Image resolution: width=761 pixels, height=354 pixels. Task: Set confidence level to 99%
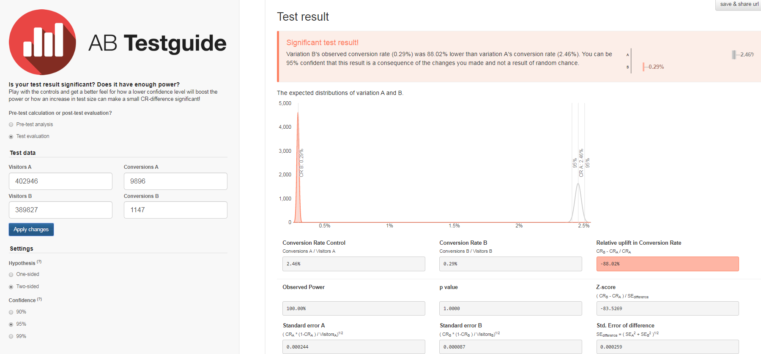pyautogui.click(x=11, y=337)
